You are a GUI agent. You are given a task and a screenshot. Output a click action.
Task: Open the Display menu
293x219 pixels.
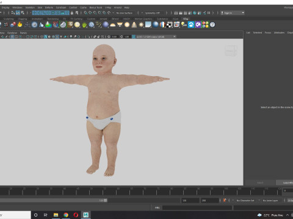pyautogui.click(x=5, y=7)
